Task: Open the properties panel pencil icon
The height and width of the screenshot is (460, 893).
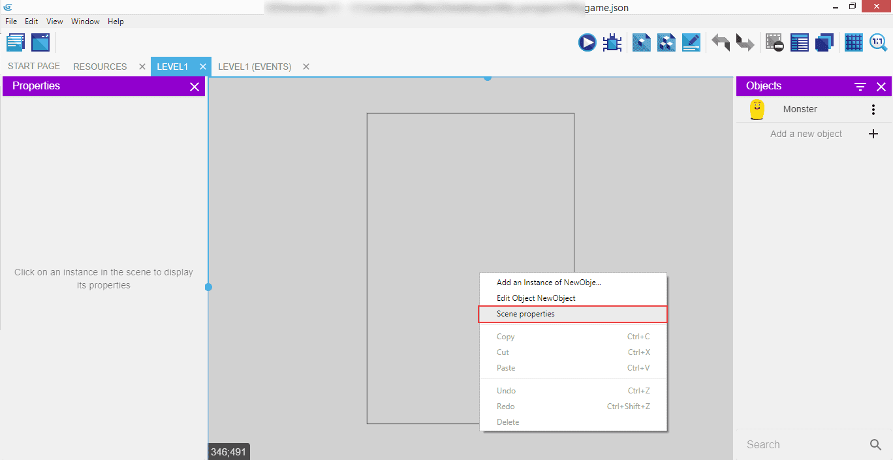Action: pyautogui.click(x=691, y=43)
